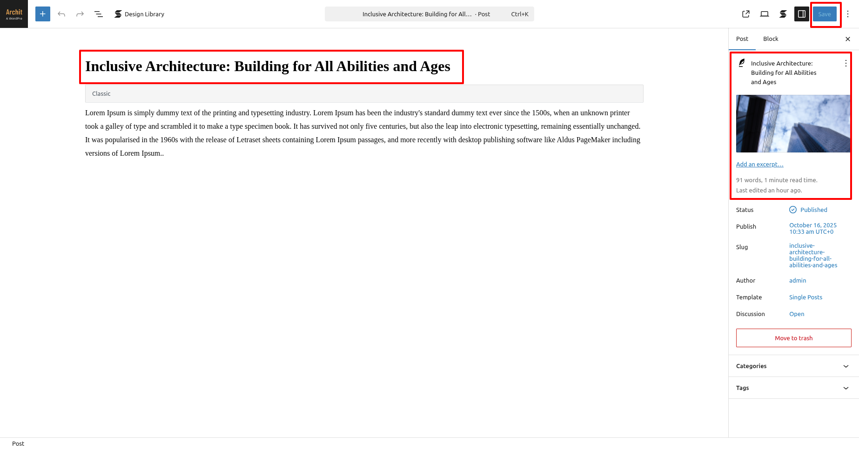
Task: Click the undo arrow icon
Action: (x=61, y=14)
